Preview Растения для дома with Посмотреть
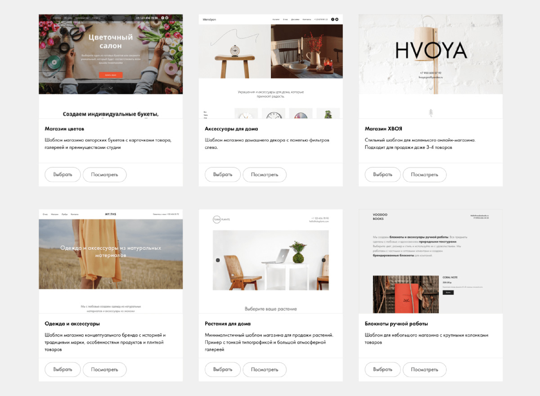Screen dimensions: 540x396 coord(265,369)
